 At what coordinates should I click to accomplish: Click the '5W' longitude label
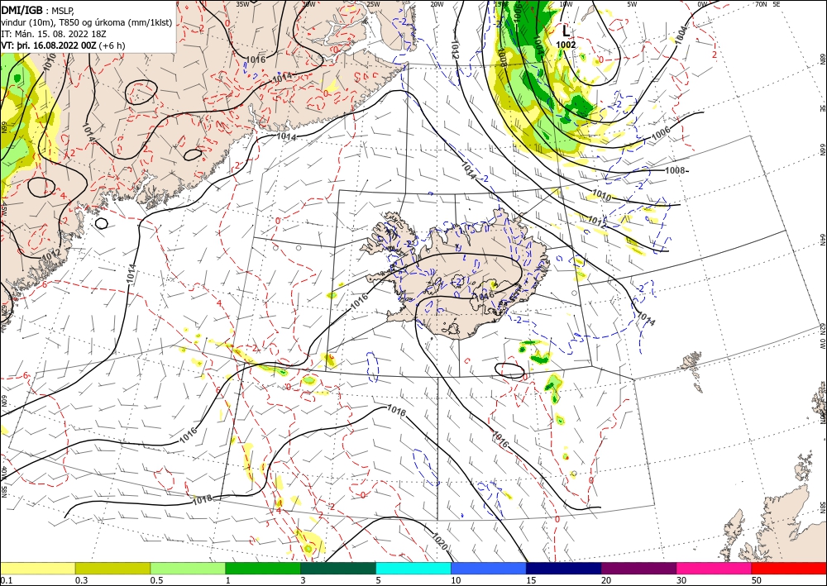click(x=633, y=4)
